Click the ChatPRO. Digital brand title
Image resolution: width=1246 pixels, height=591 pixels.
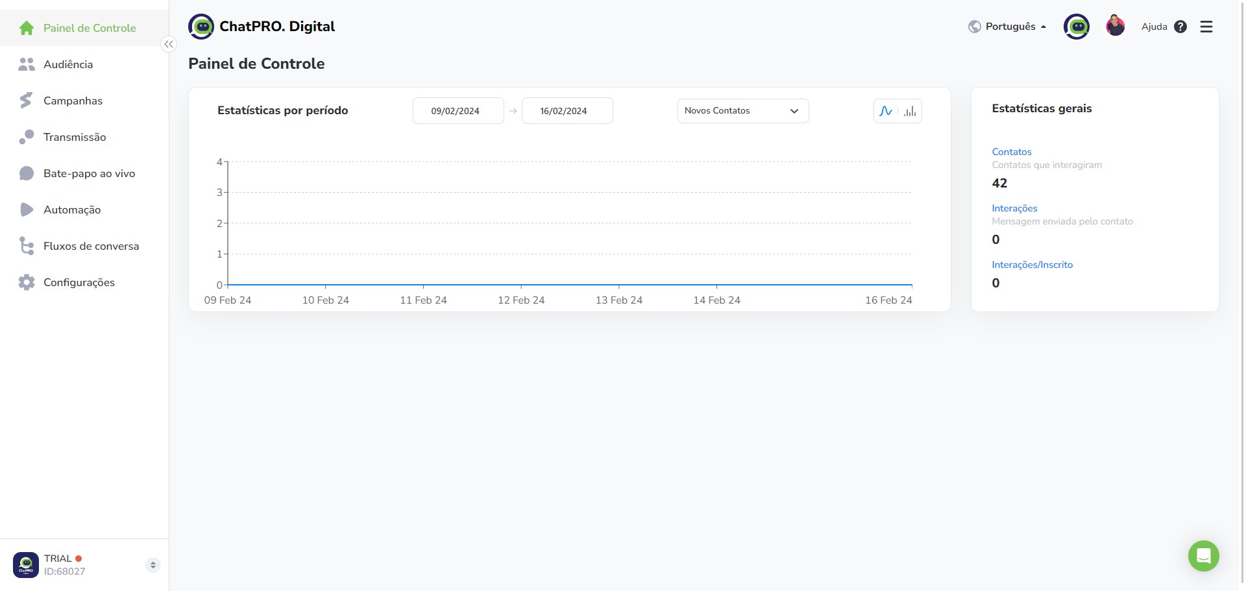[277, 27]
